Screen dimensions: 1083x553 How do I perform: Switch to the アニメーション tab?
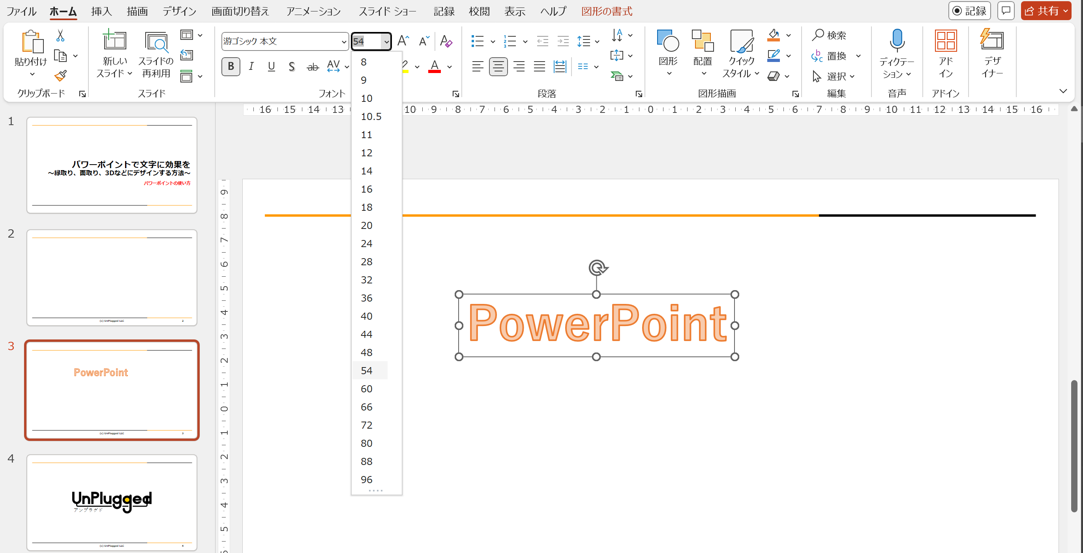pyautogui.click(x=313, y=11)
